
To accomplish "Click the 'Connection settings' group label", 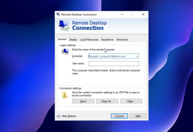I will point(70,88).
